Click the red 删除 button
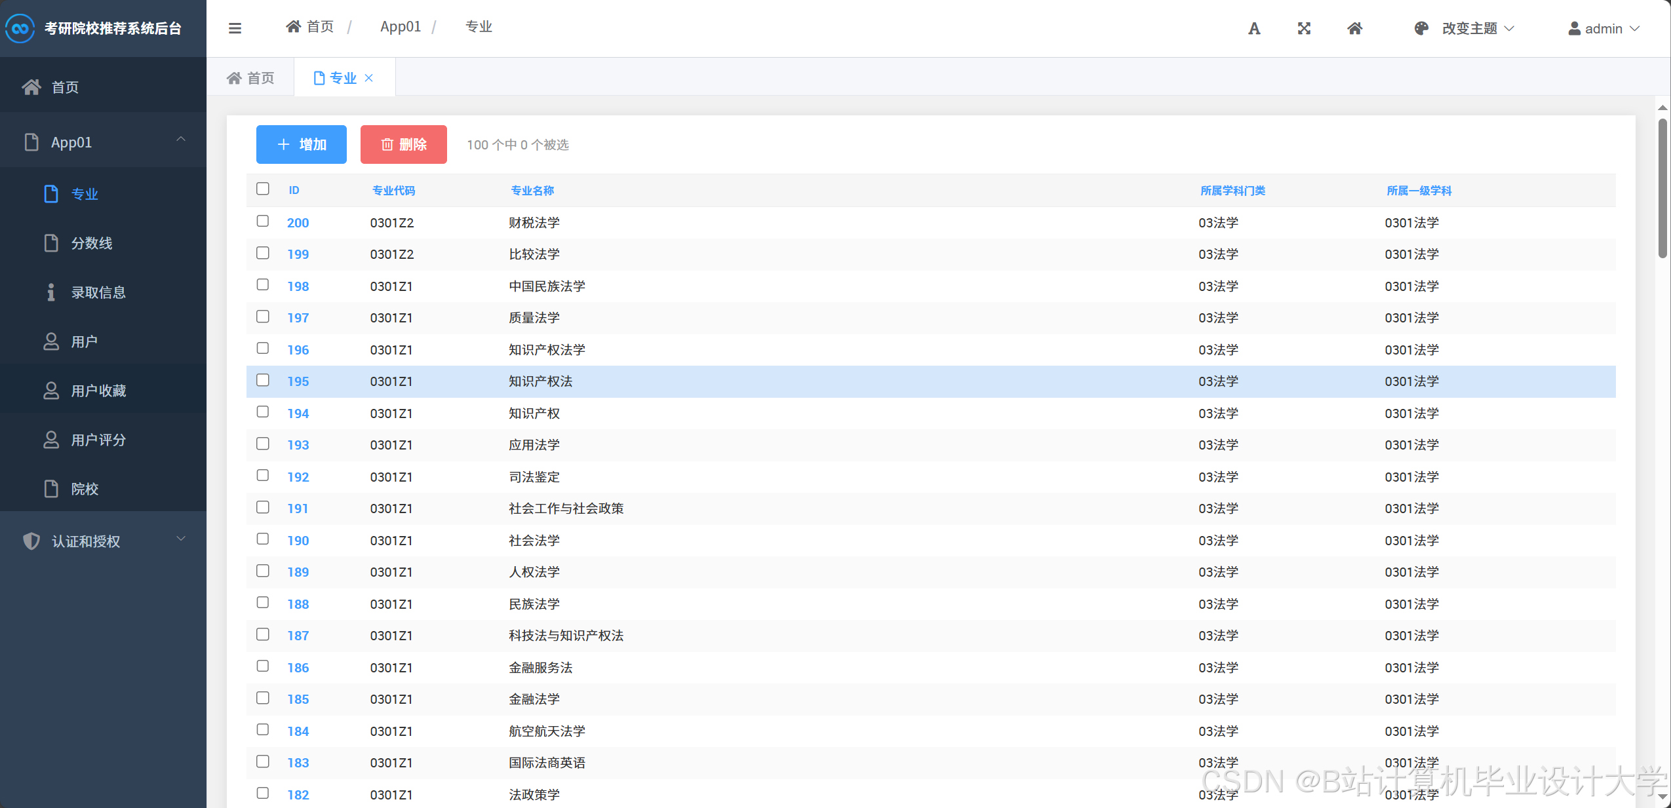Image resolution: width=1671 pixels, height=808 pixels. click(403, 144)
